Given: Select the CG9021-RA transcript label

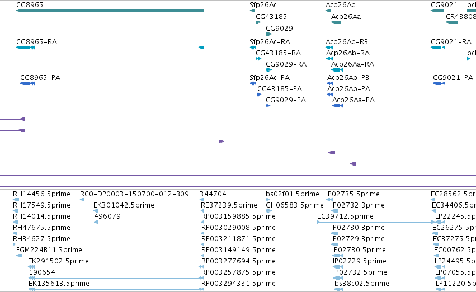Looking at the screenshot, I should (451, 42).
